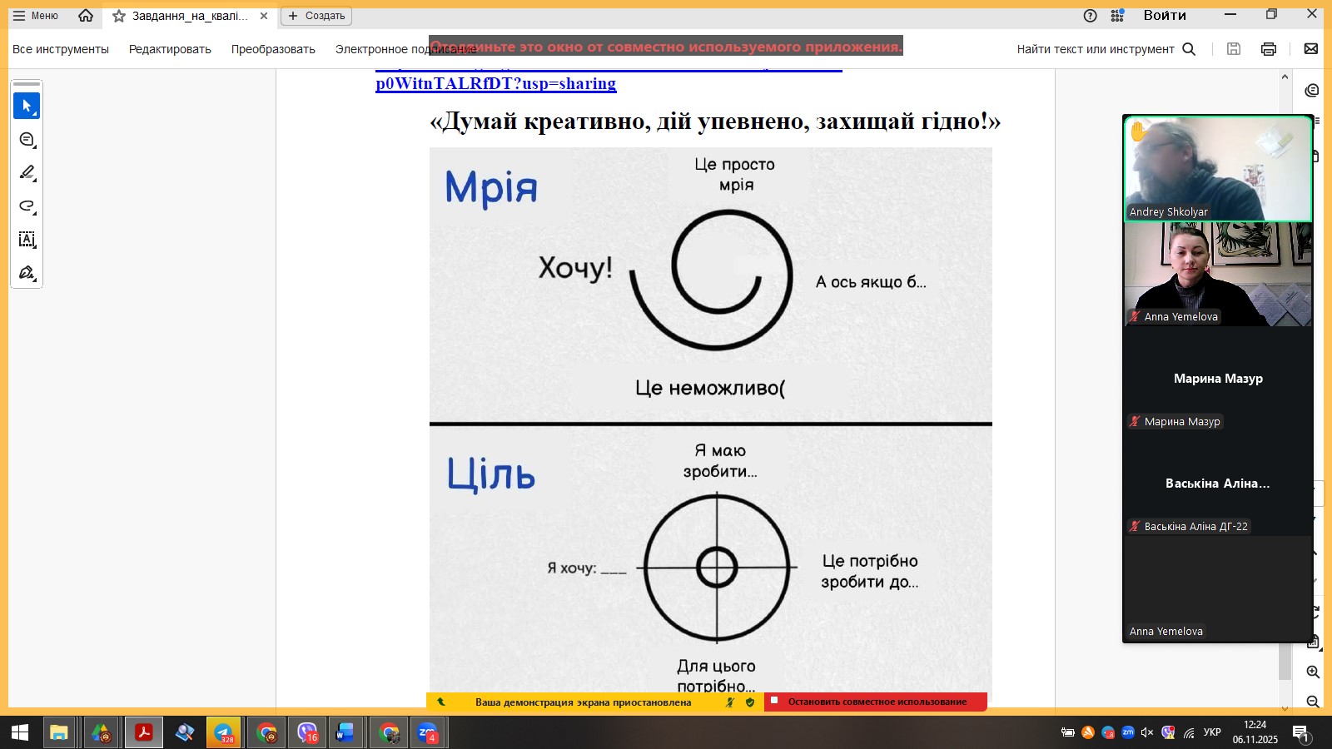Screen dimensions: 1332x749
Task: Toggle Марина Мазур's muted microphone
Action: (1134, 422)
